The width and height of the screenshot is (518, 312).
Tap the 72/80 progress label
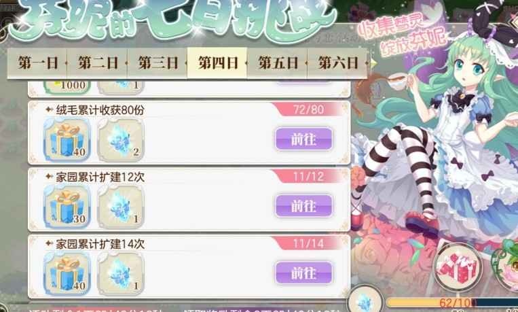pyautogui.click(x=308, y=109)
